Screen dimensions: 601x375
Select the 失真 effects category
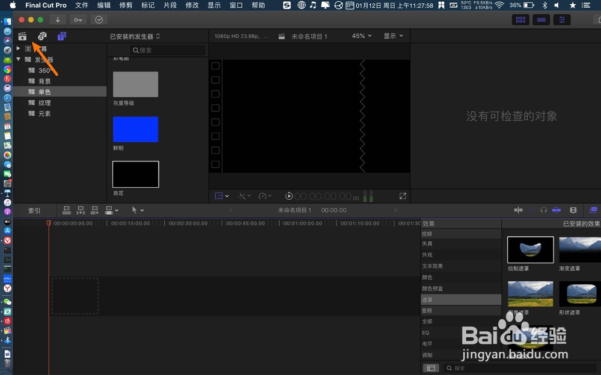tap(461, 244)
